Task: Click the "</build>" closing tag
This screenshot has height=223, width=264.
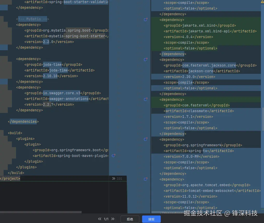Action: (16, 173)
